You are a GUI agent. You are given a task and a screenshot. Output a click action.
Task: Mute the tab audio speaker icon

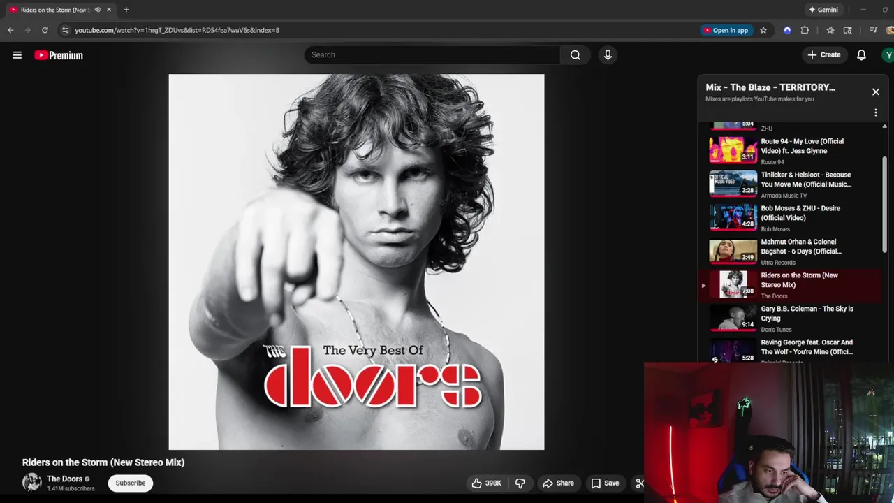coord(97,10)
